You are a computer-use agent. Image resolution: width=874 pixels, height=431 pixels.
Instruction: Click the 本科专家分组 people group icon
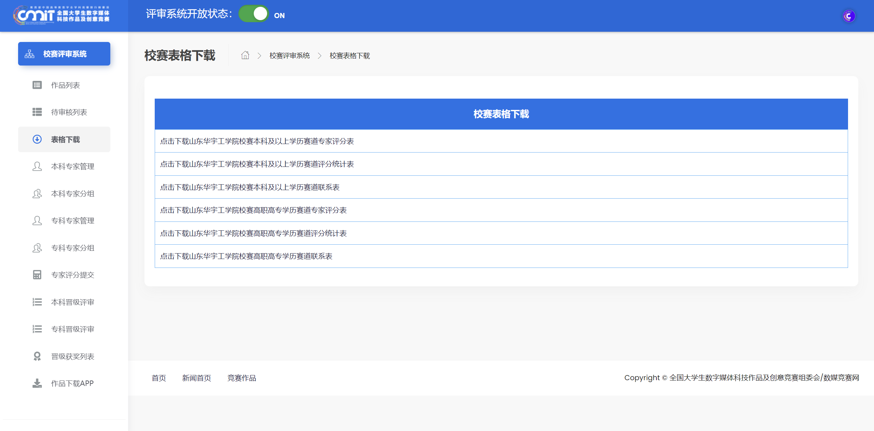click(x=37, y=193)
